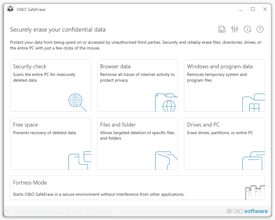The height and width of the screenshot is (220, 275).
Task: Click the update info icon
Action: tap(247, 29)
